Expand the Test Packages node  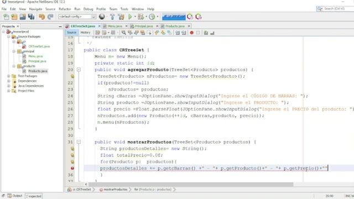pos(9,76)
